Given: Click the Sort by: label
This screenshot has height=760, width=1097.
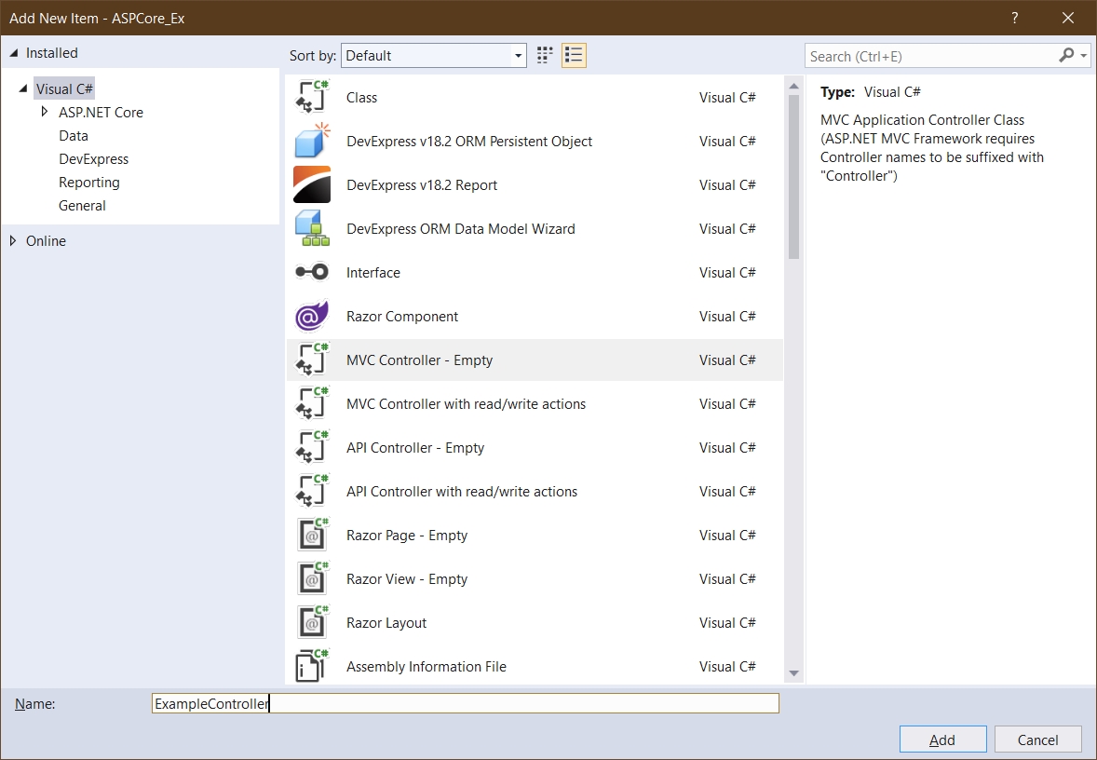Looking at the screenshot, I should (313, 55).
